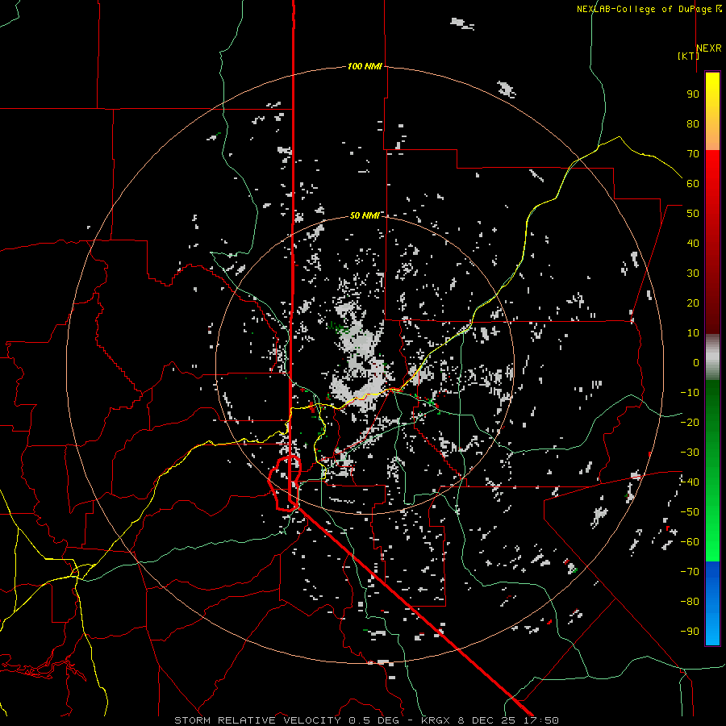Click the 20 value on the velocity scale
Image resolution: width=726 pixels, height=726 pixels.
(693, 303)
